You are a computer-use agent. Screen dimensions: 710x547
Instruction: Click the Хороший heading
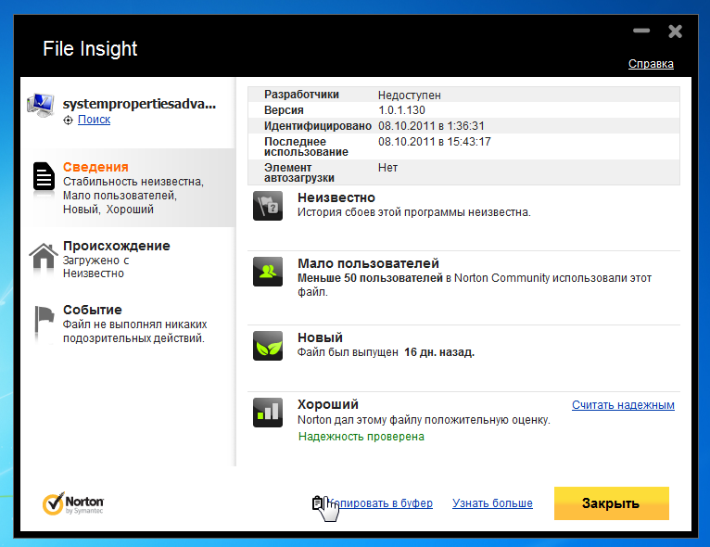[x=328, y=404]
